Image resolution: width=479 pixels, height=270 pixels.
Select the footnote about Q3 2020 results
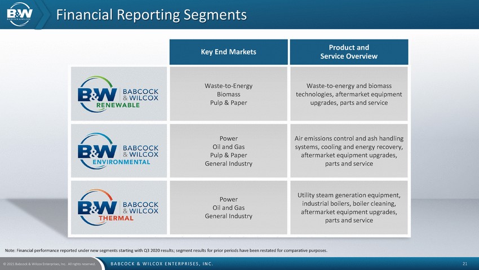[166, 250]
